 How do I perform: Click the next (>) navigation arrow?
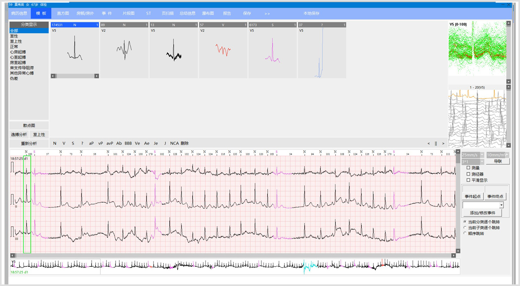443,143
